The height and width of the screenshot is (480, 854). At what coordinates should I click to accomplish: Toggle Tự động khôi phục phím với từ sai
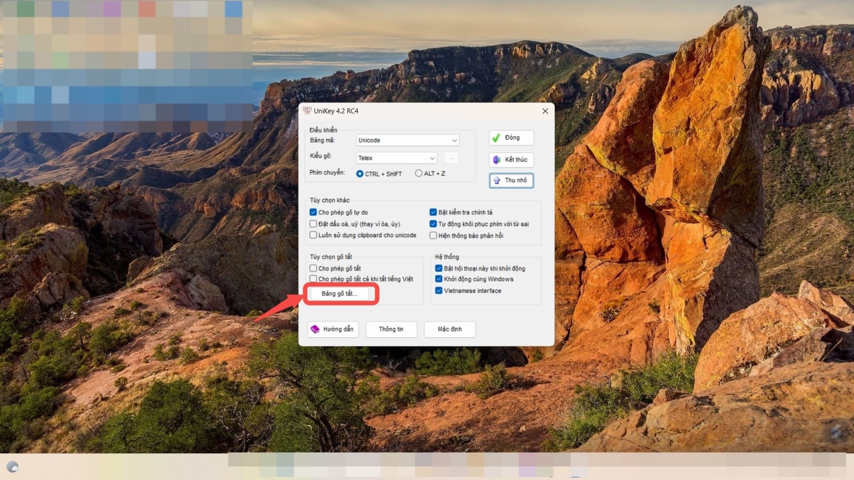point(433,224)
